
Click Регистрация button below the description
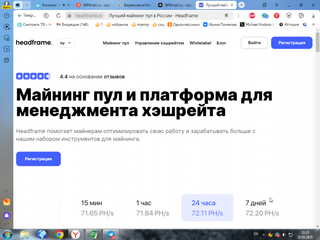[x=38, y=159]
